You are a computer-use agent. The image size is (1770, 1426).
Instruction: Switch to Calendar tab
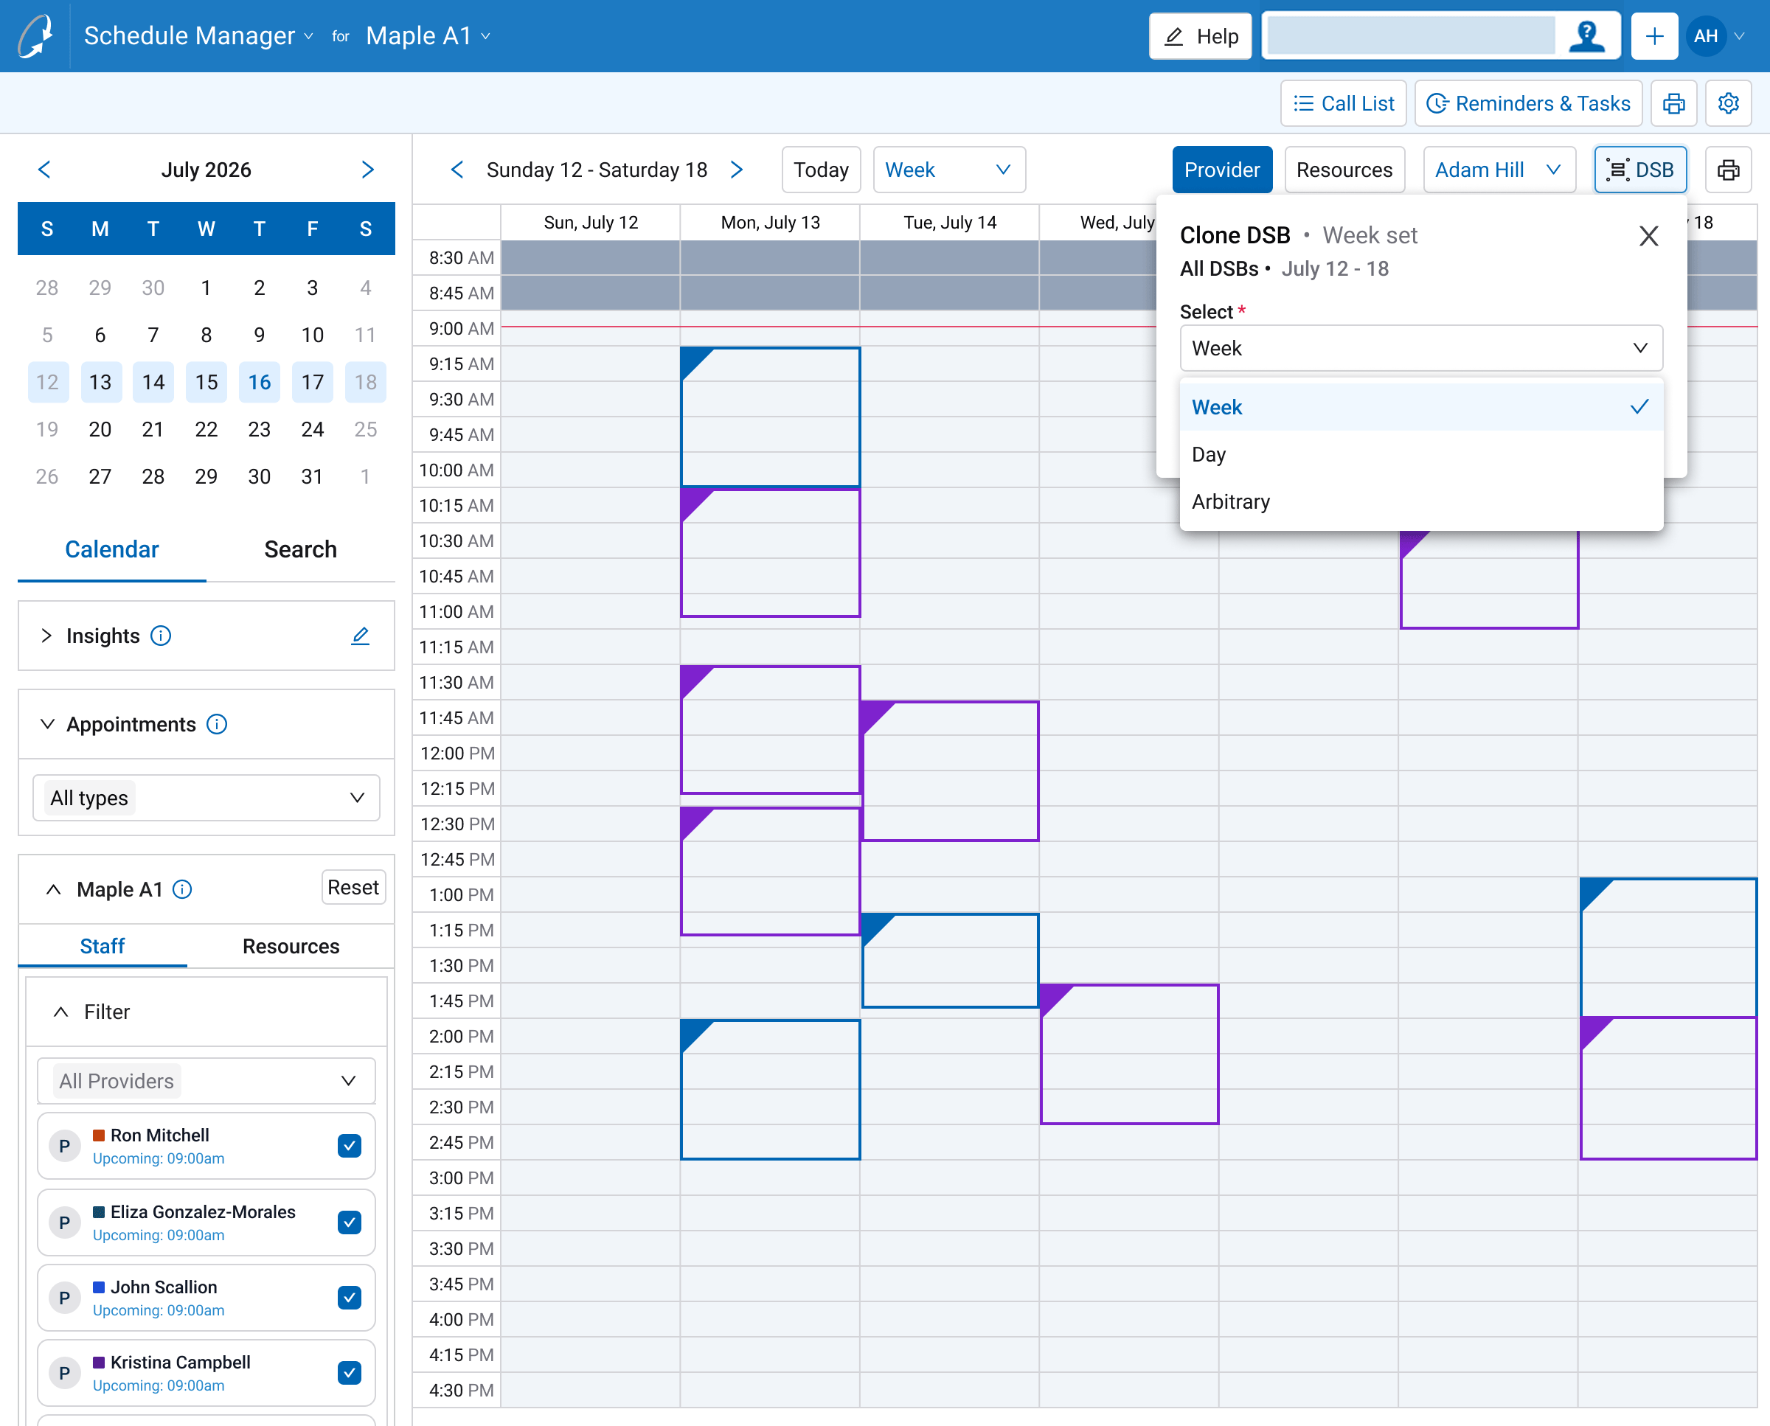(x=112, y=549)
